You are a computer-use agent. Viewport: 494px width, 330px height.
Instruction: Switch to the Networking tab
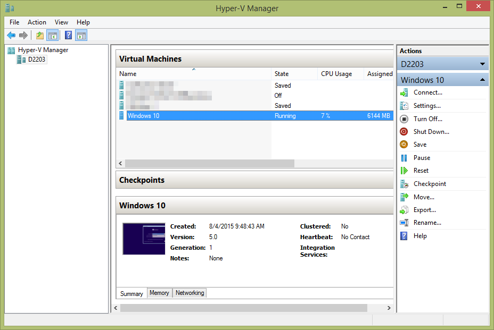pyautogui.click(x=190, y=293)
